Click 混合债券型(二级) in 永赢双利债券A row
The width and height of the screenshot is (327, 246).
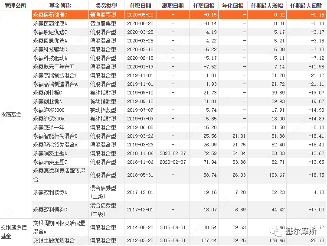(103, 192)
